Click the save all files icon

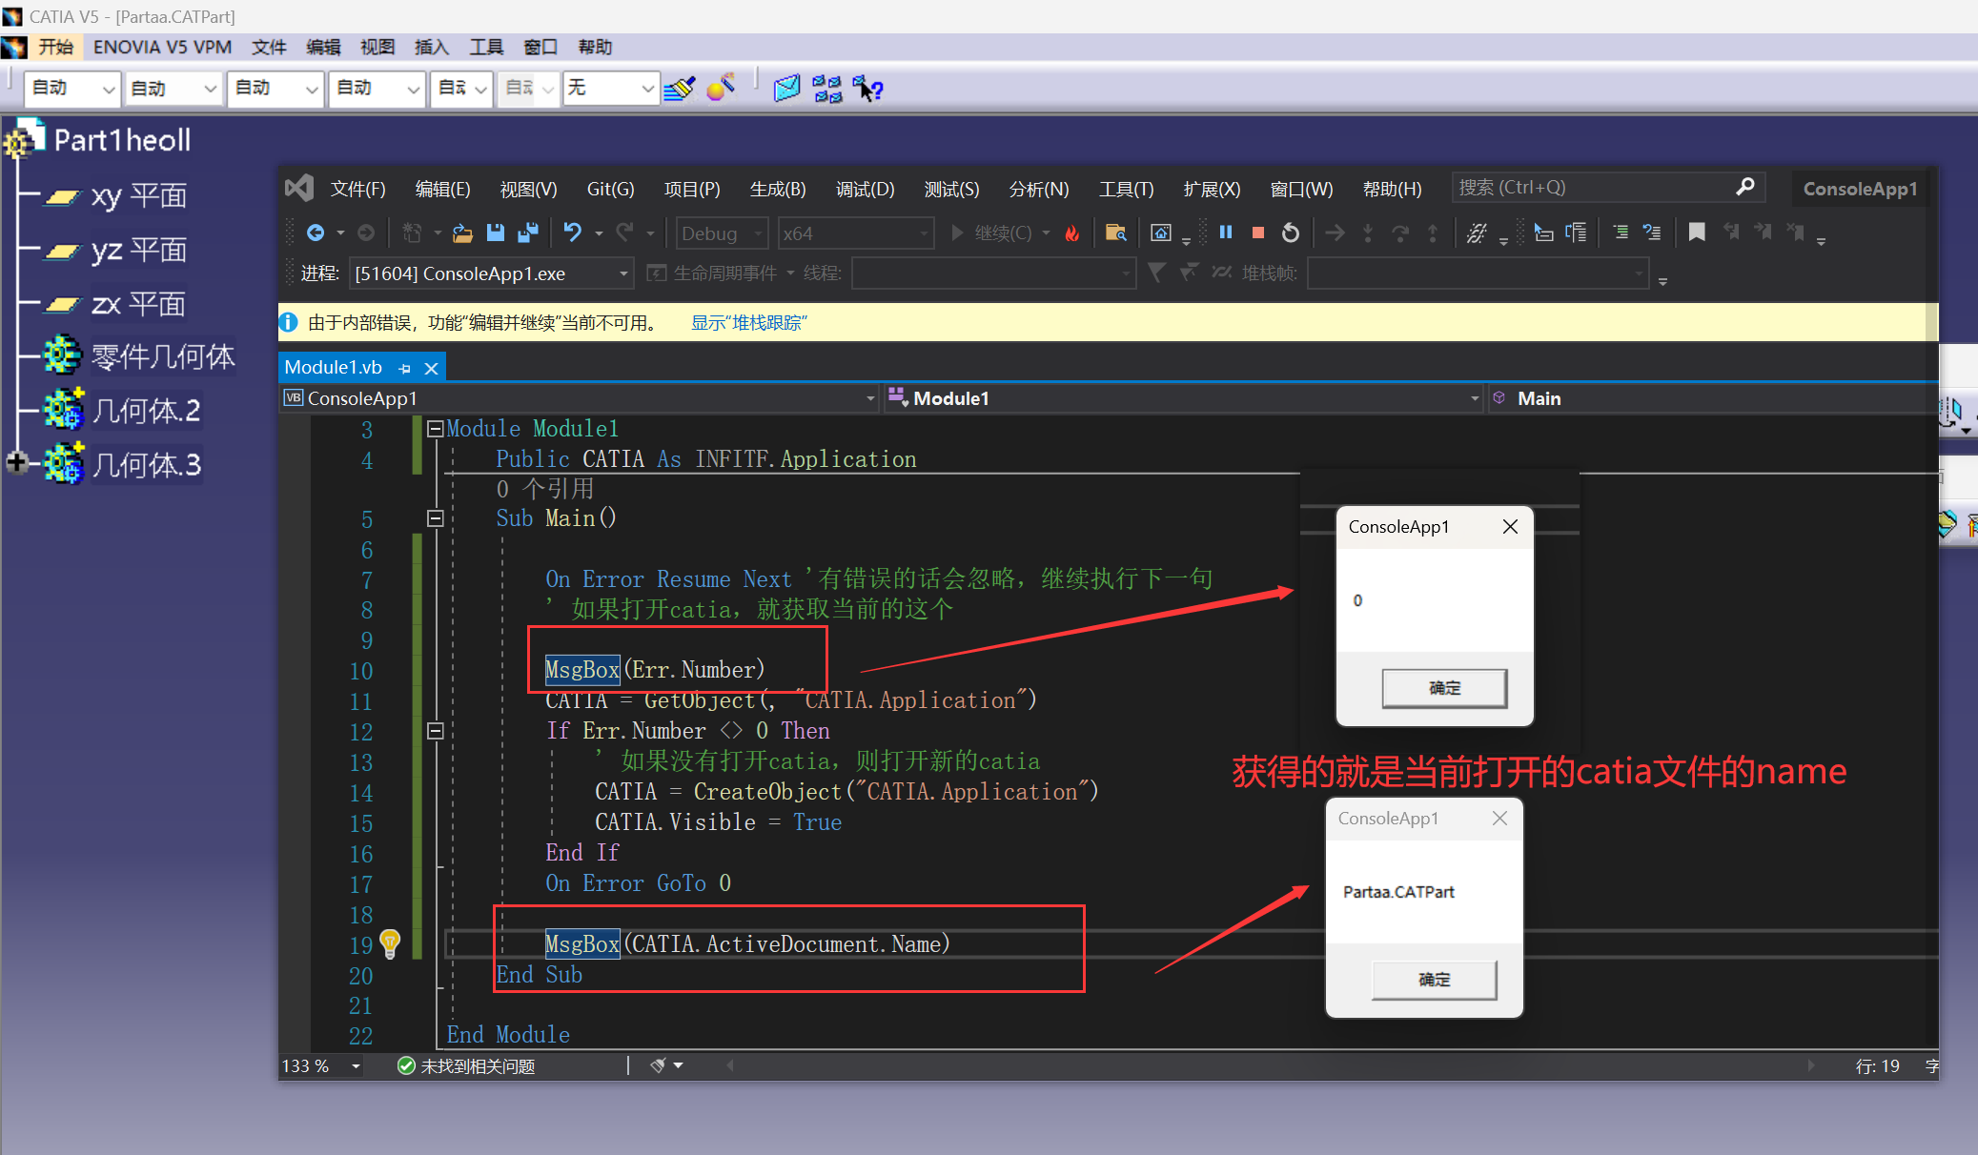point(527,233)
